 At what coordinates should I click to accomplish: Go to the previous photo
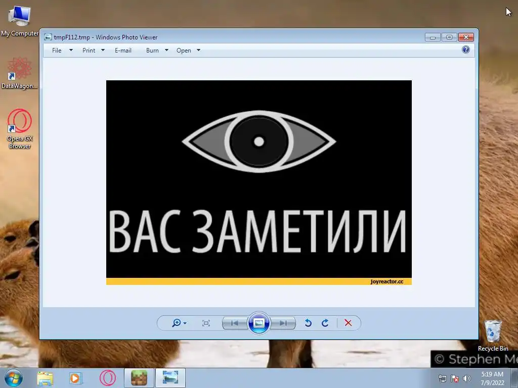click(x=235, y=323)
